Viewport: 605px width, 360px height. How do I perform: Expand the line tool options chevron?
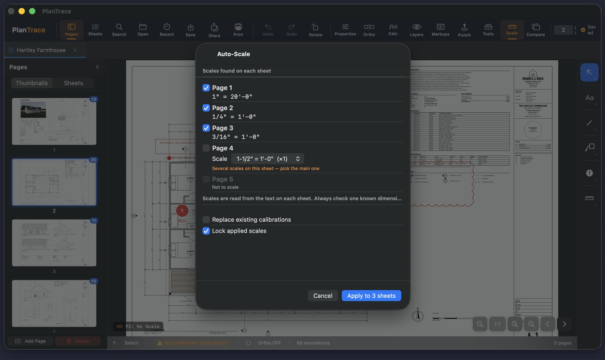pyautogui.click(x=595, y=130)
